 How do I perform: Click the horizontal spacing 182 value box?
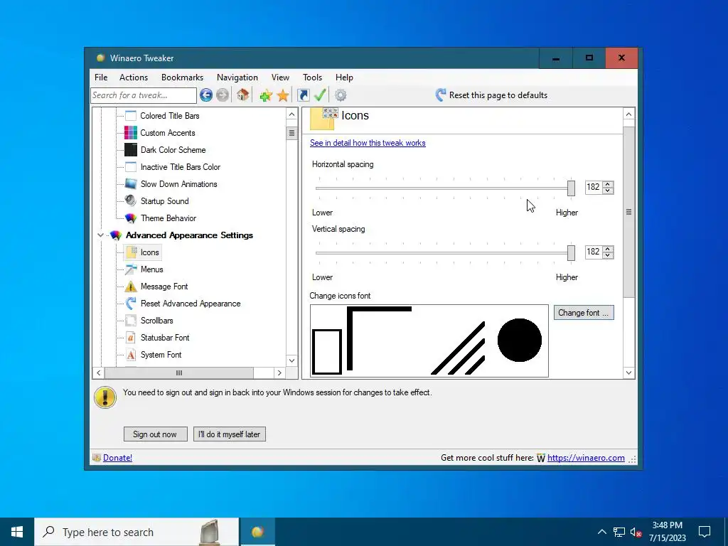point(594,187)
